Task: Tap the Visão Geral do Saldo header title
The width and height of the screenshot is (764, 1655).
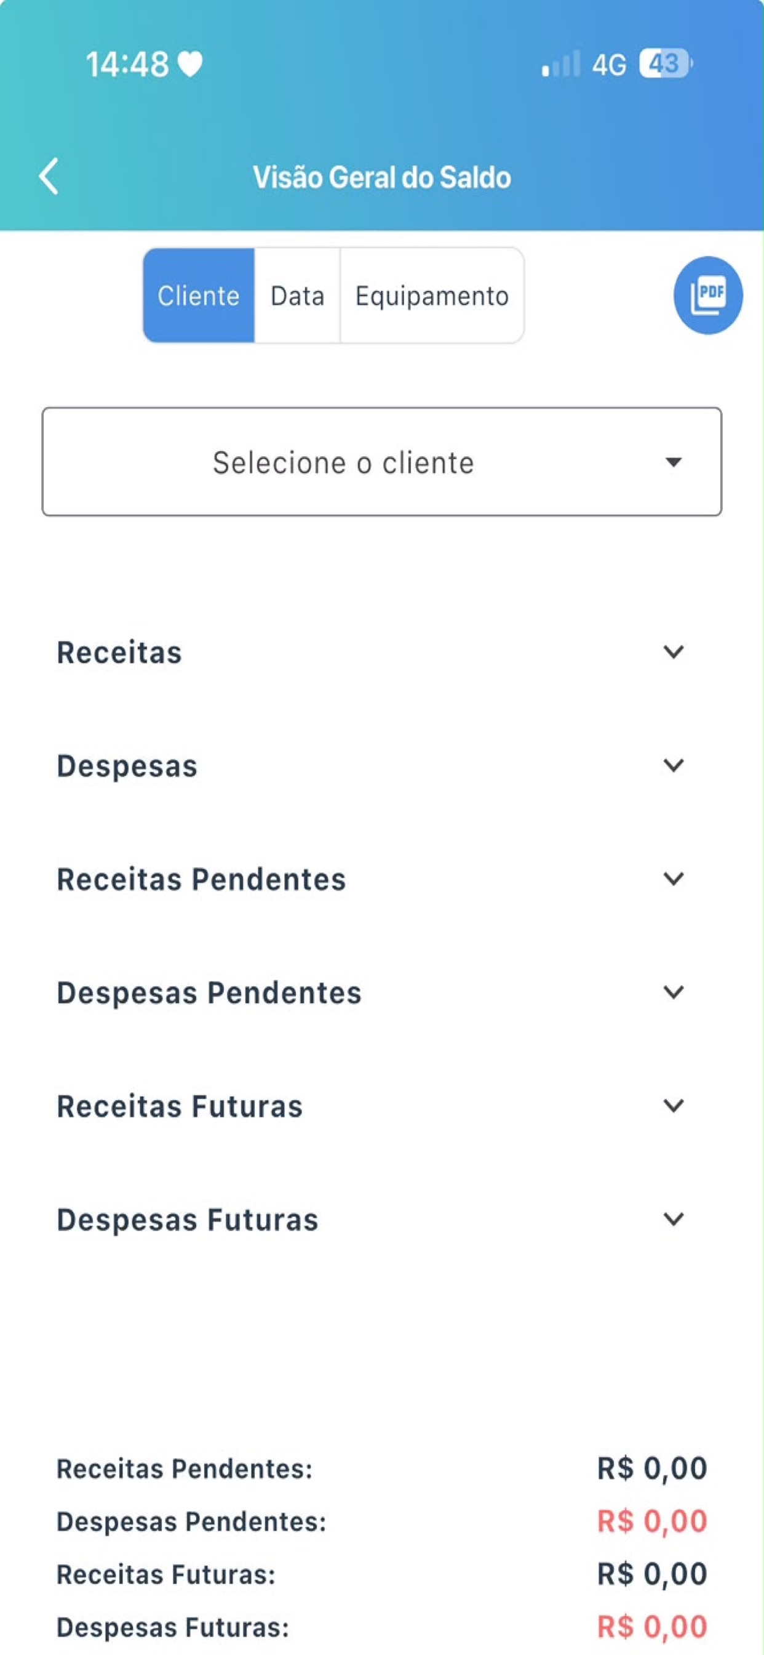Action: click(x=382, y=177)
